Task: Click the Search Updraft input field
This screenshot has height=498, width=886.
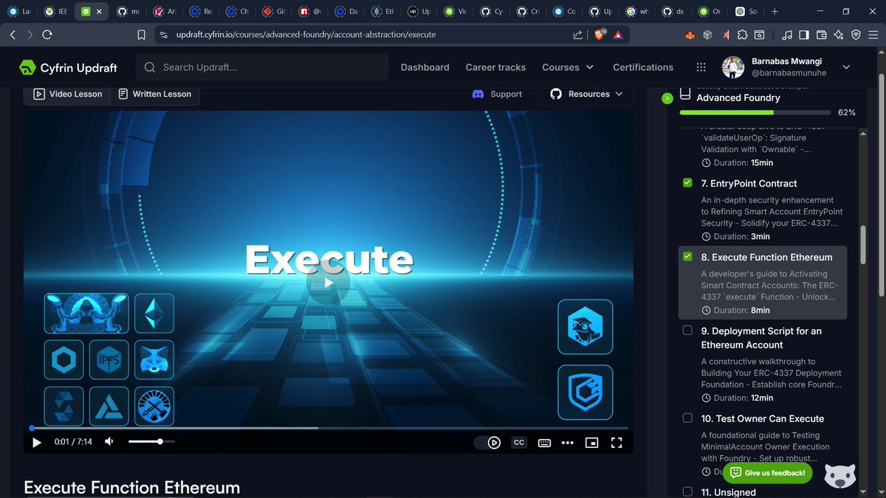Action: 262,67
